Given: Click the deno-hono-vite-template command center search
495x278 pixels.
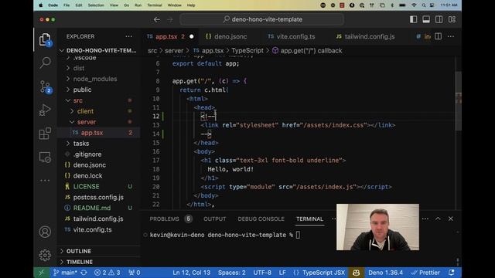Looking at the screenshot, I should coord(261,19).
